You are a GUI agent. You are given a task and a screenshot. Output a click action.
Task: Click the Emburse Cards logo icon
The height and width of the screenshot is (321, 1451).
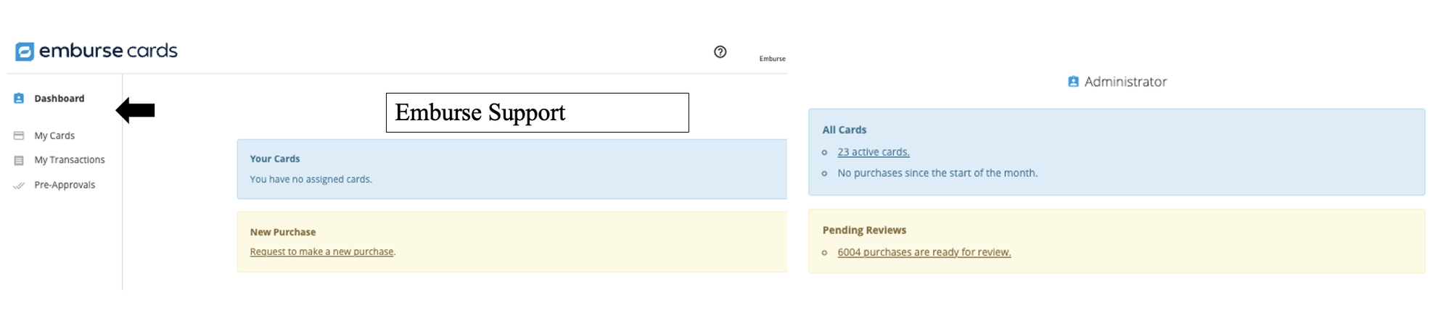[x=25, y=51]
